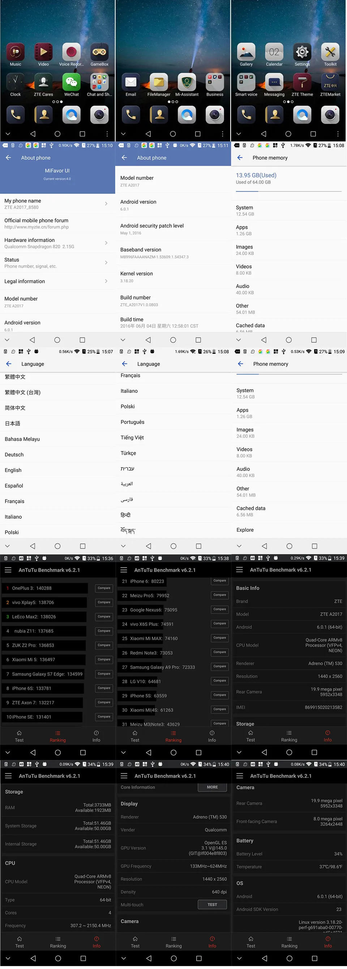Tap the Kernel version row
This screenshot has height=969, width=347.
pos(173,277)
